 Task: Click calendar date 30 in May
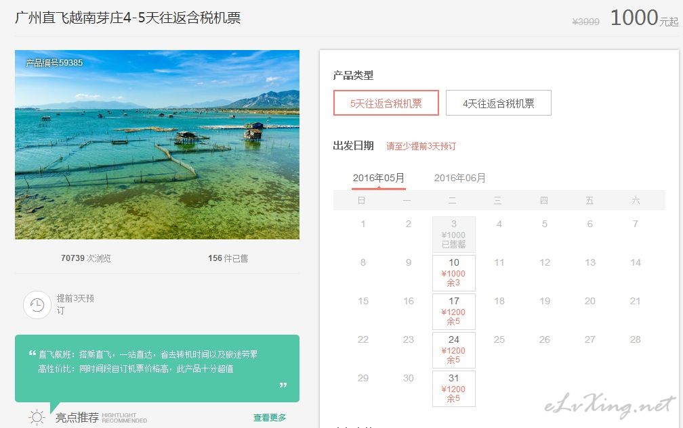tap(408, 378)
